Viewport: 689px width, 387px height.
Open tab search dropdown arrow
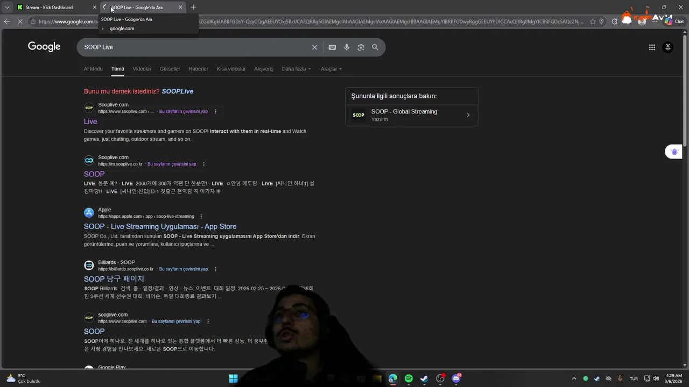[x=7, y=7]
